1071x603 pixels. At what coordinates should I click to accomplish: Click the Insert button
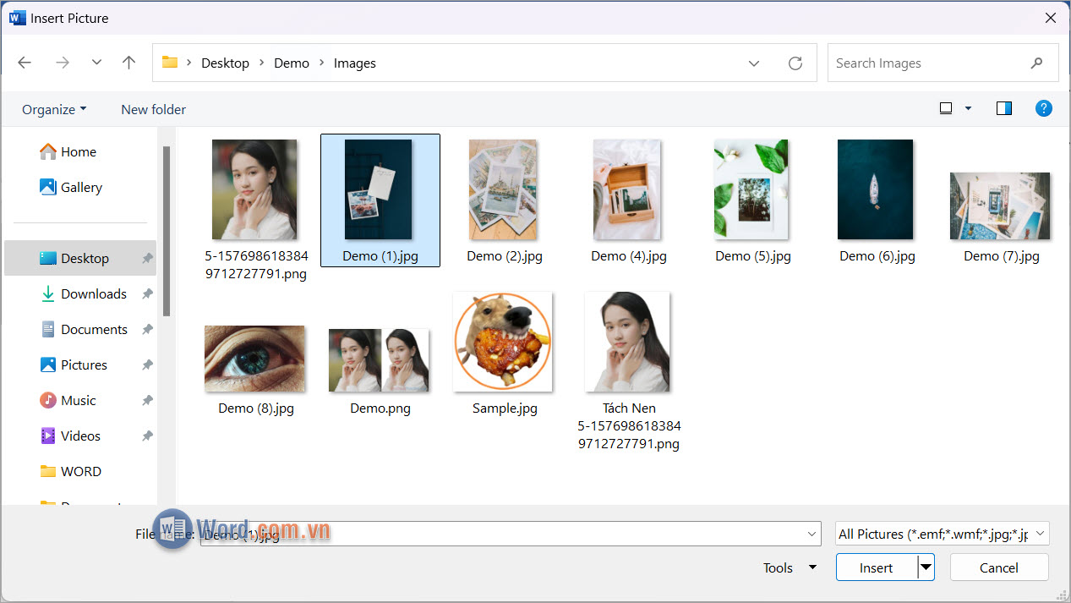pos(877,567)
